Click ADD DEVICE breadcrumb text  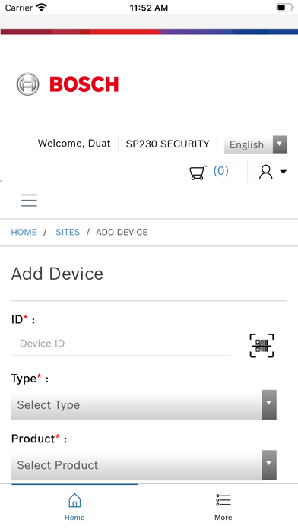tap(122, 232)
